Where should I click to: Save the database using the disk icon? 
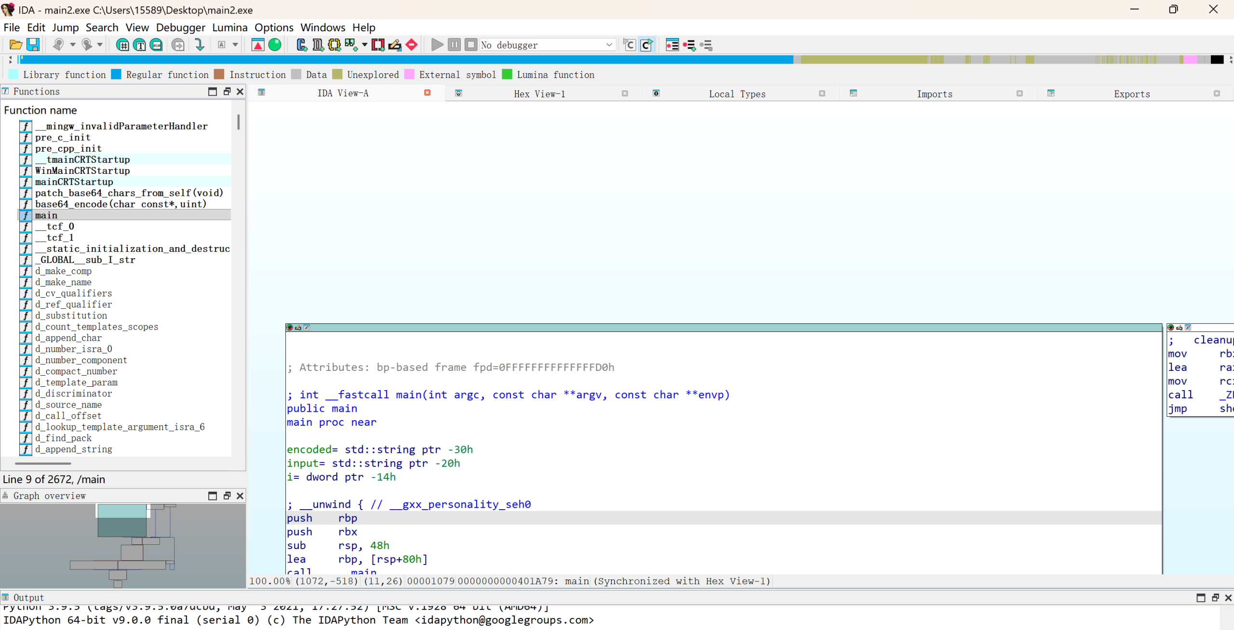[x=32, y=44]
